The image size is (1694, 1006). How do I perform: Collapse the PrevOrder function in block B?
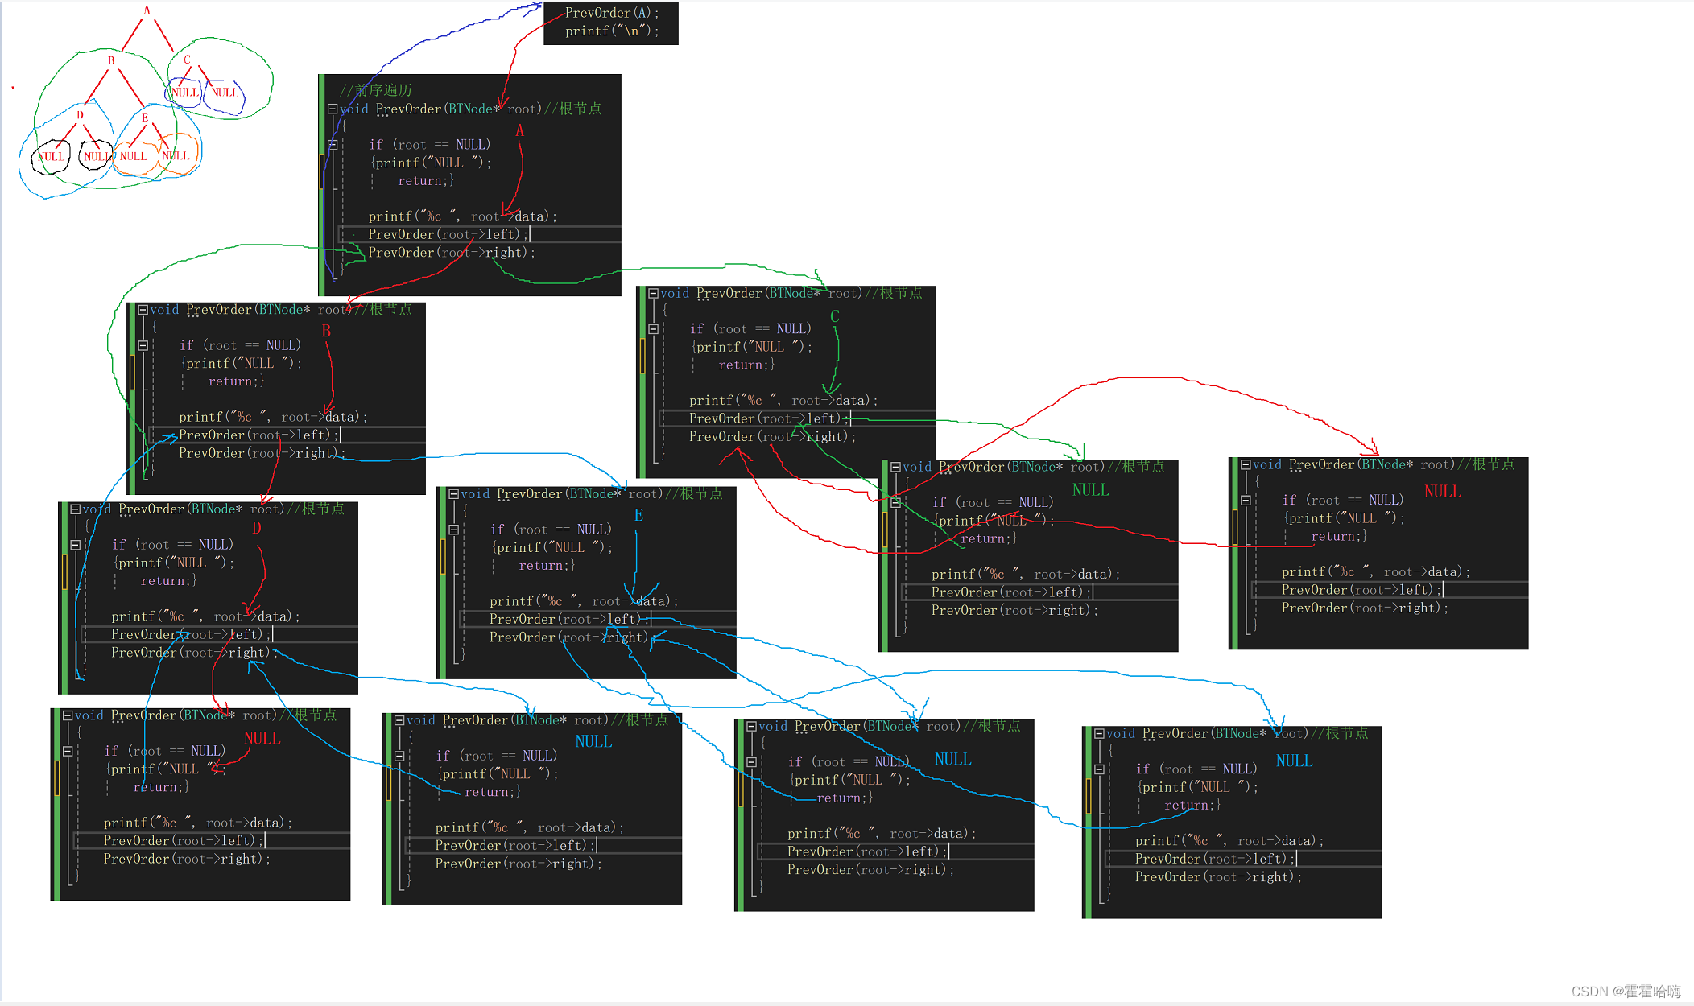pyautogui.click(x=143, y=310)
